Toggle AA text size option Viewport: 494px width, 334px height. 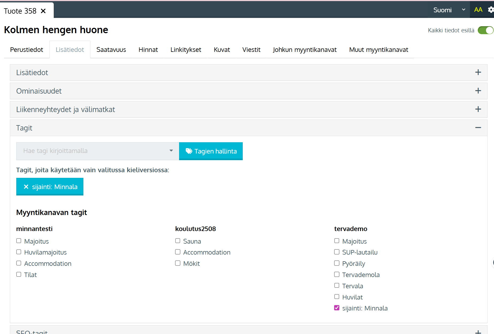[x=478, y=10]
